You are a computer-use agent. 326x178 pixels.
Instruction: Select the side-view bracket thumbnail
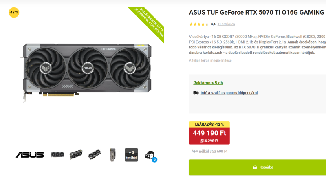point(113,155)
